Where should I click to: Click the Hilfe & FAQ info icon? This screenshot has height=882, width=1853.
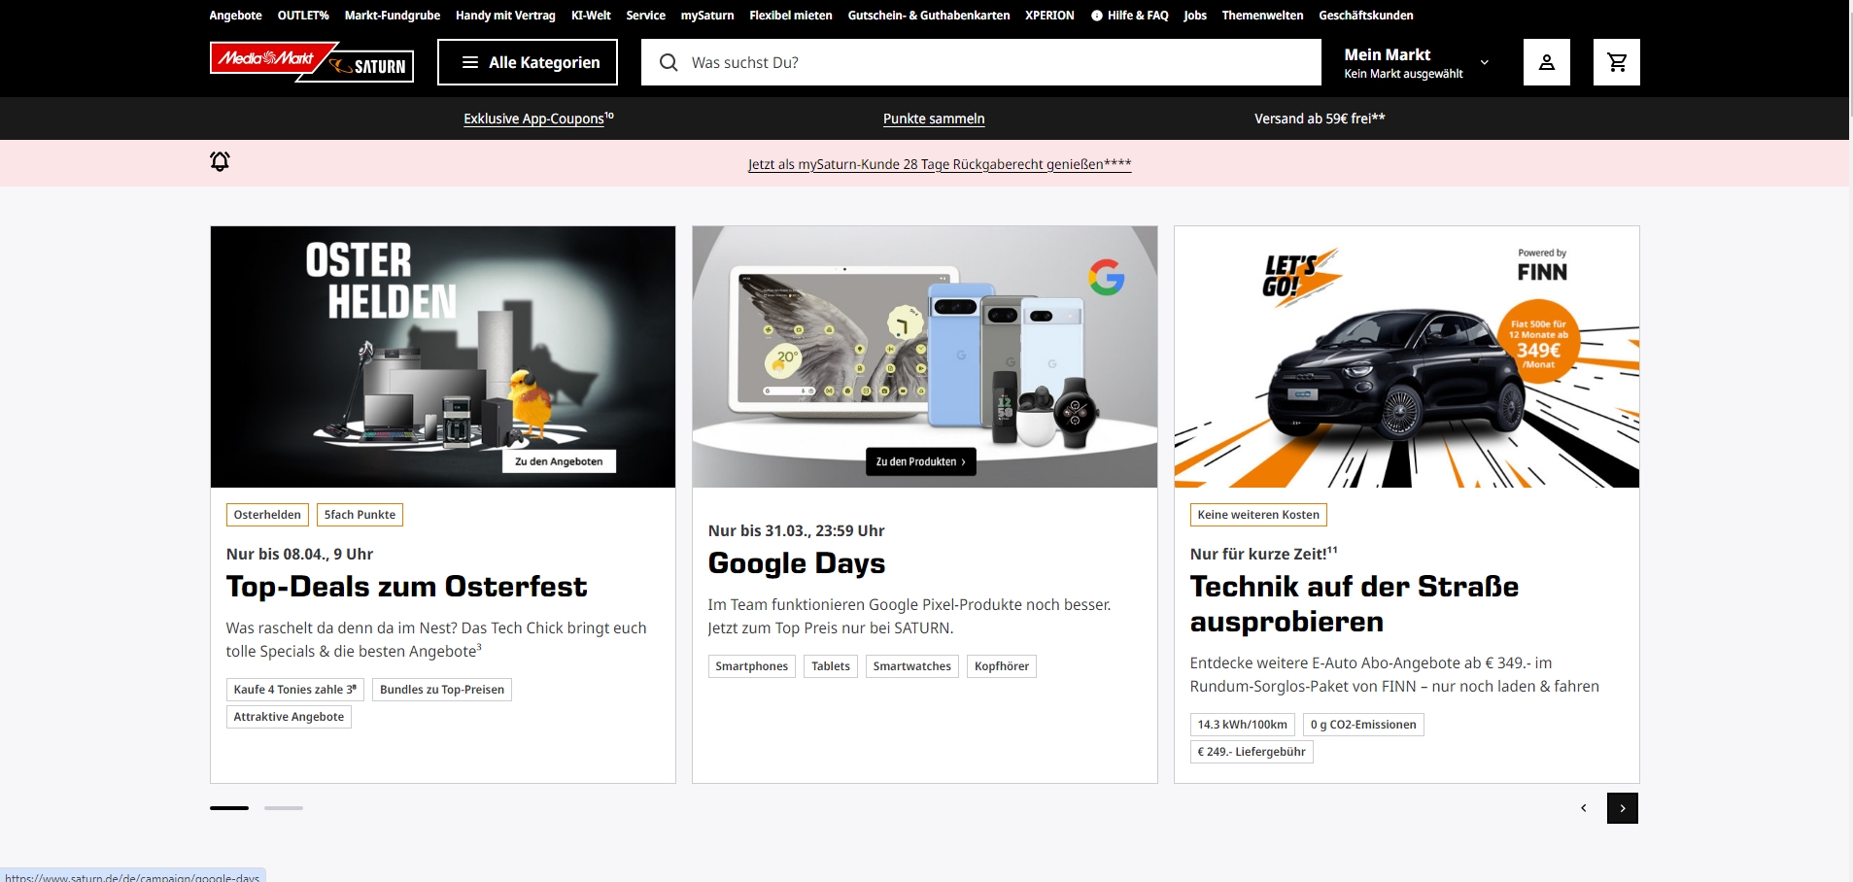pyautogui.click(x=1097, y=16)
